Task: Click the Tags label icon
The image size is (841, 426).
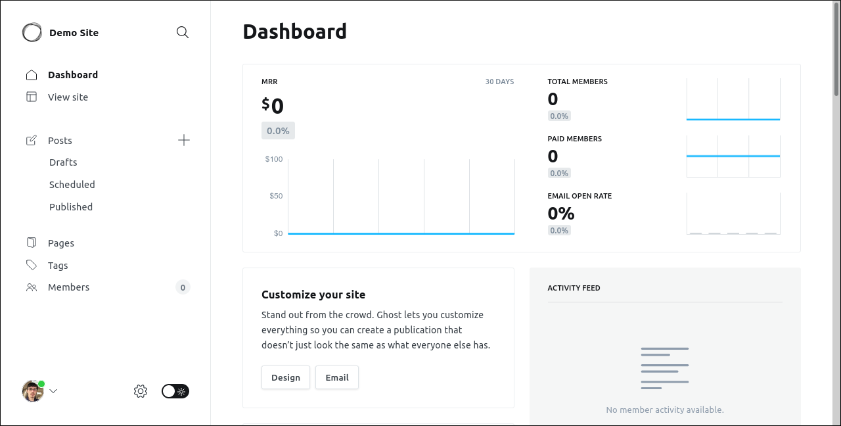Action: 32,265
